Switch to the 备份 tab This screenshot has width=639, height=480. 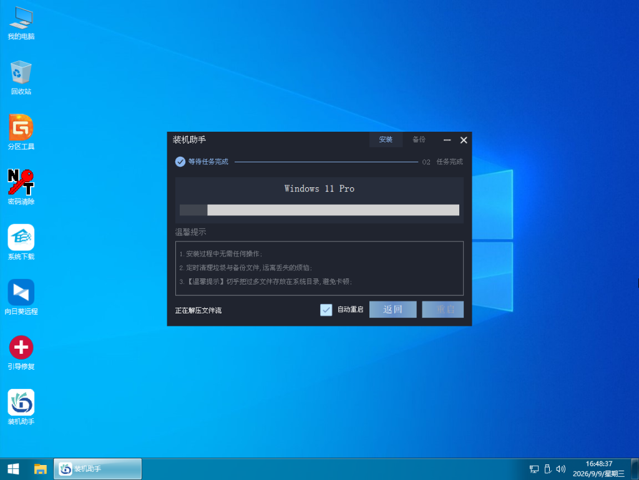(419, 140)
